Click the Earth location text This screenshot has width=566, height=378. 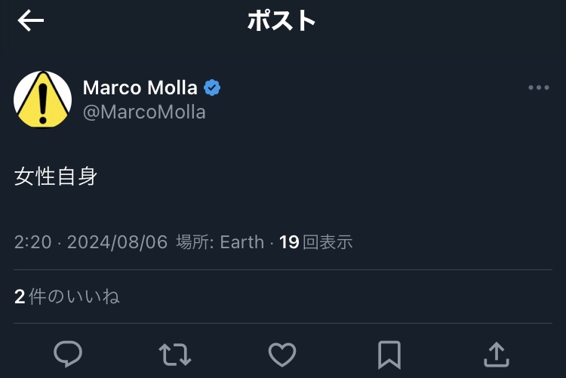[x=242, y=242]
